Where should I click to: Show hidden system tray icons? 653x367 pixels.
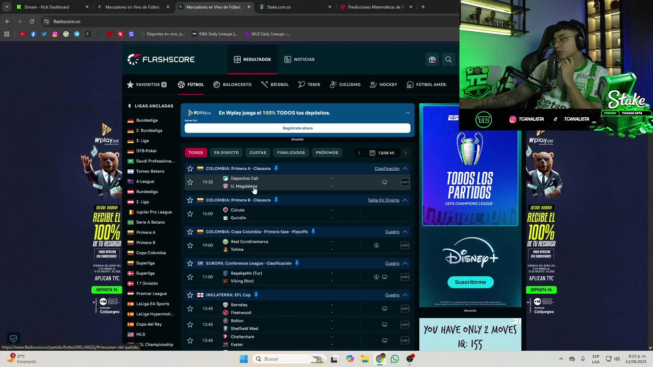[561, 359]
